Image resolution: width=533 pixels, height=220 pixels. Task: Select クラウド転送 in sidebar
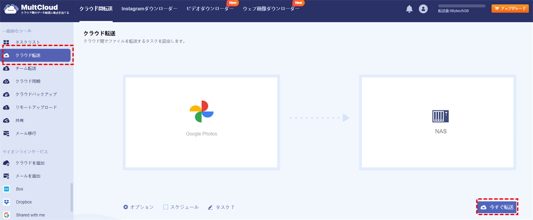pos(36,55)
